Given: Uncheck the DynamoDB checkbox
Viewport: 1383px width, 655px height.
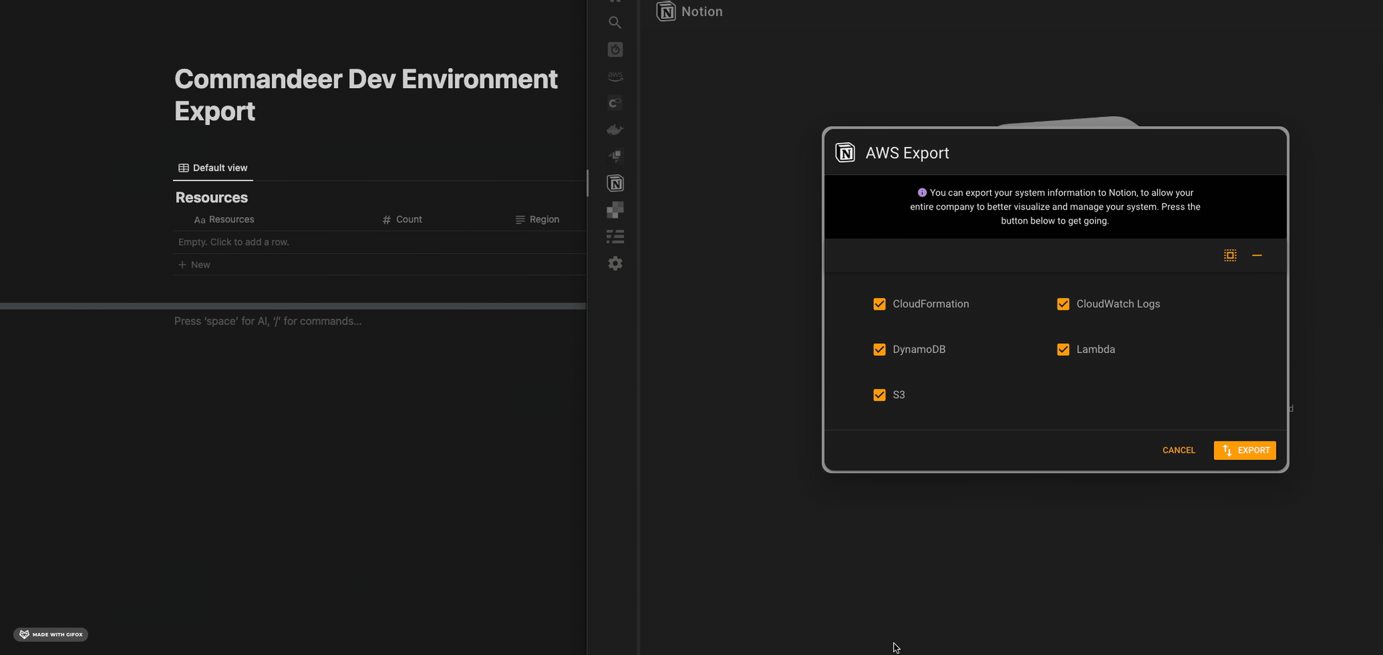Looking at the screenshot, I should pyautogui.click(x=879, y=349).
